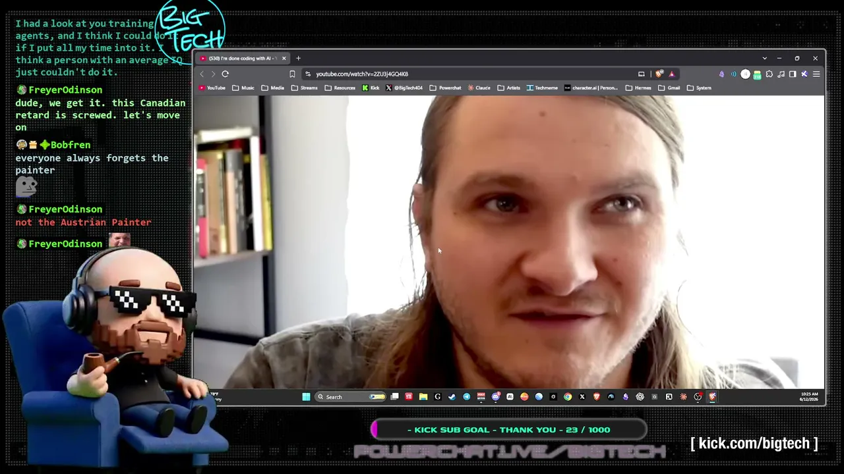Open the Claude bookmark
Viewport: 844px width, 474px height.
point(479,88)
